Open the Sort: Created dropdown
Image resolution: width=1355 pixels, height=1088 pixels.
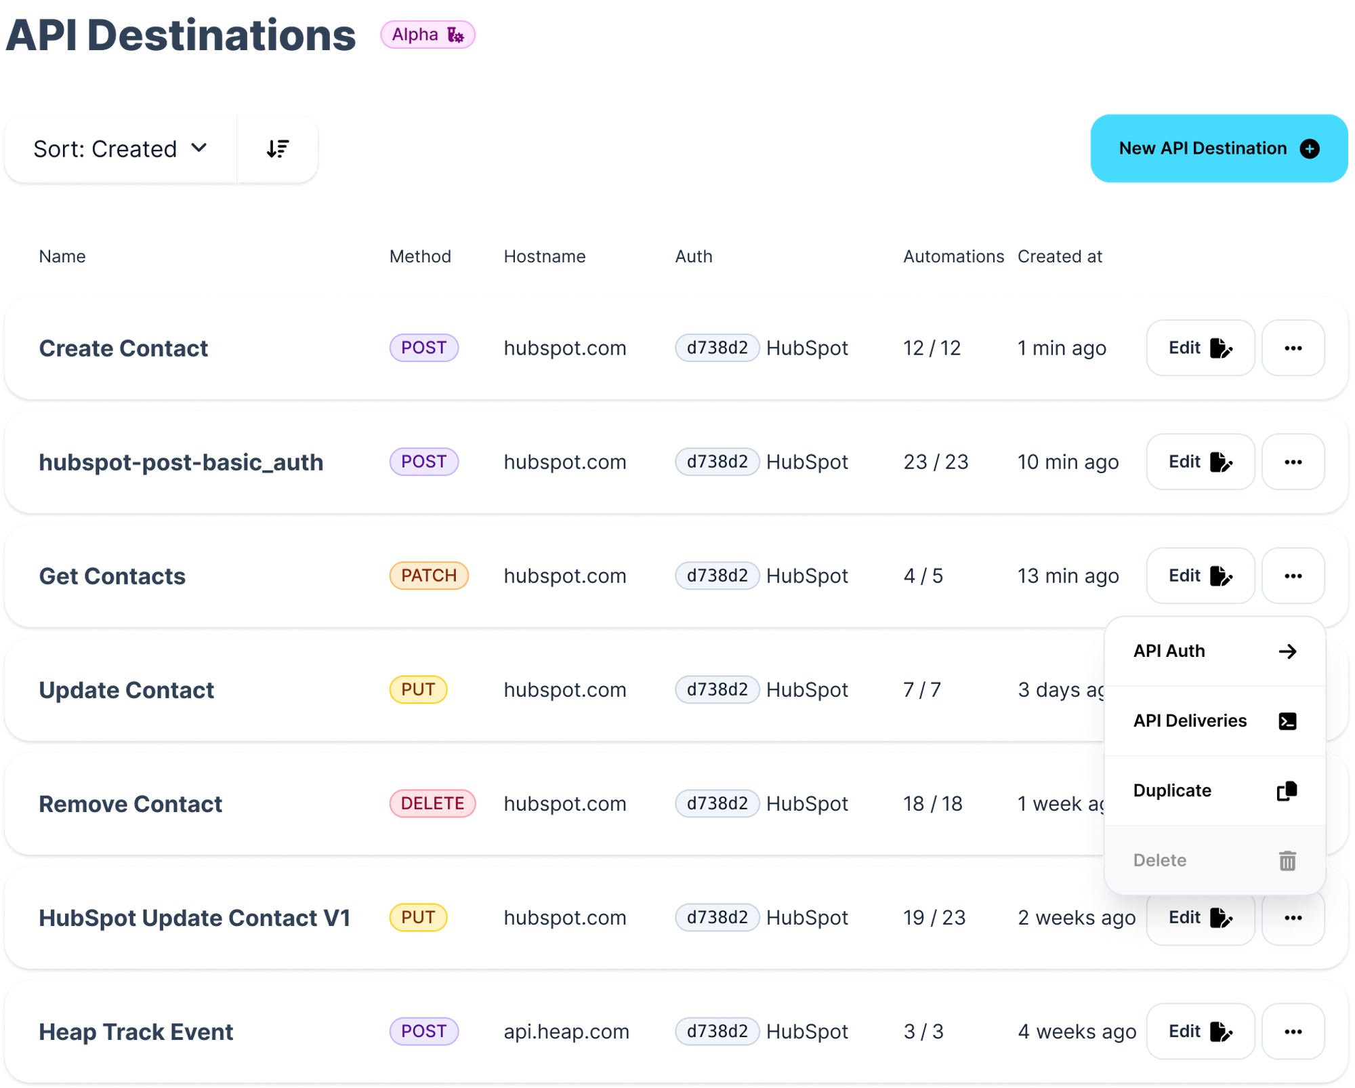120,148
